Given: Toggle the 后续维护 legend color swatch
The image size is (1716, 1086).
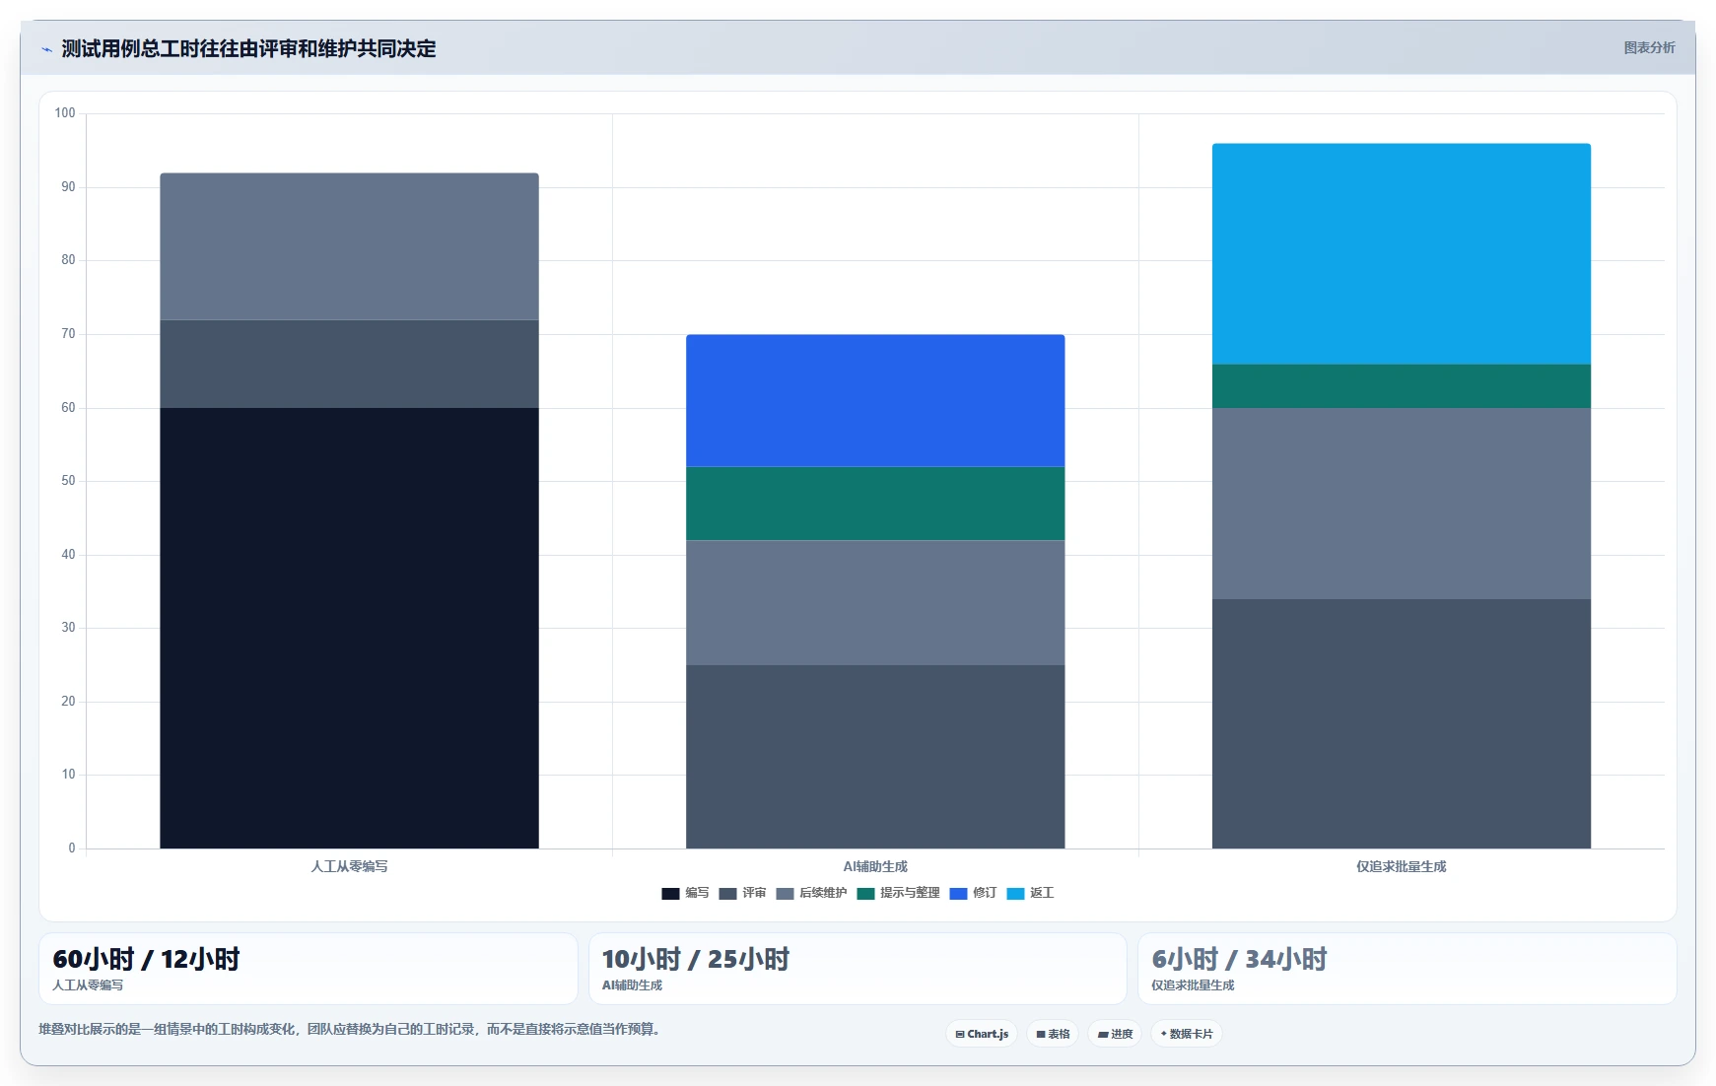Looking at the screenshot, I should pos(785,894).
